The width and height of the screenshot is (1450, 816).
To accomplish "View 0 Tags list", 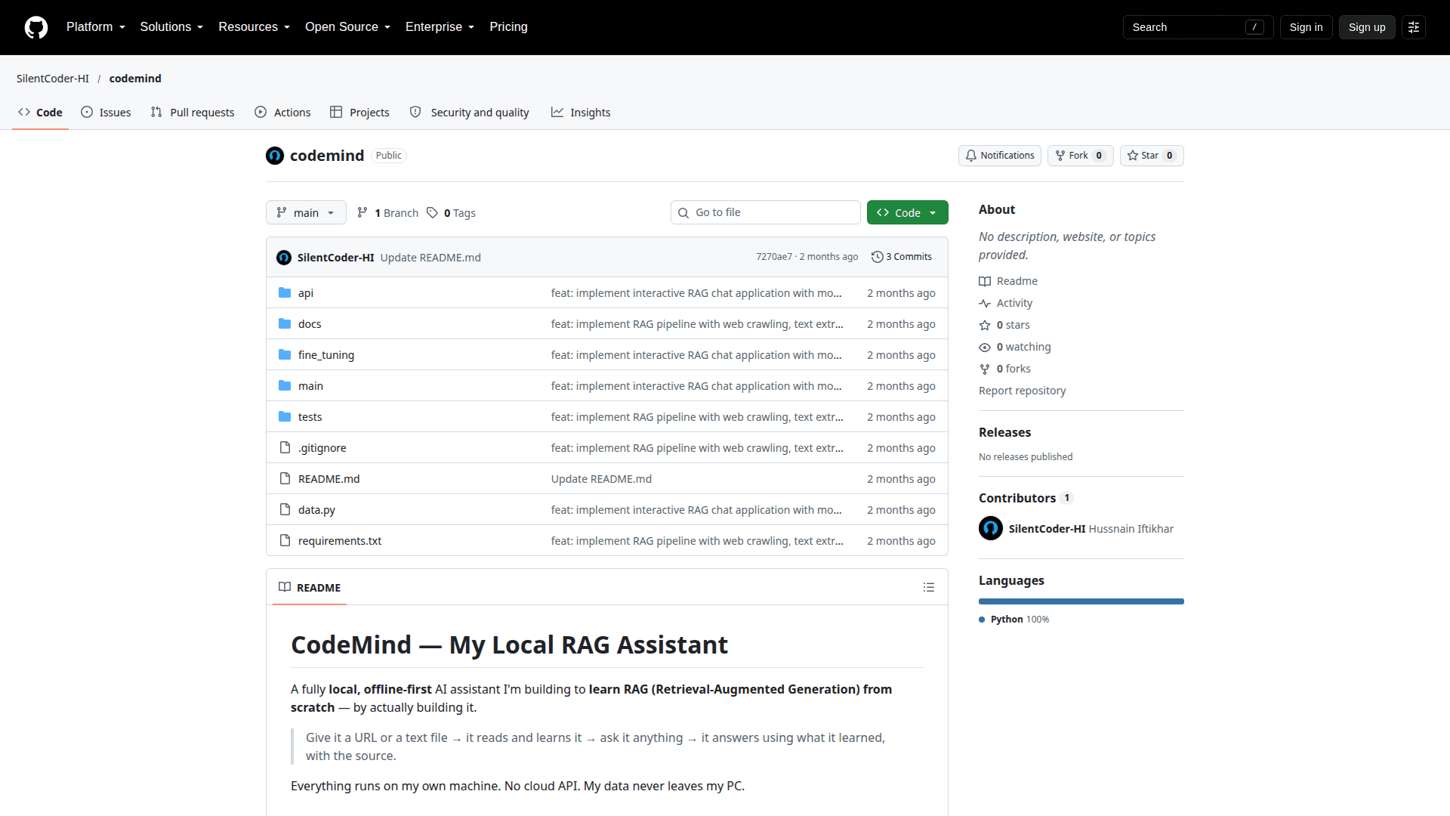I will tap(452, 213).
